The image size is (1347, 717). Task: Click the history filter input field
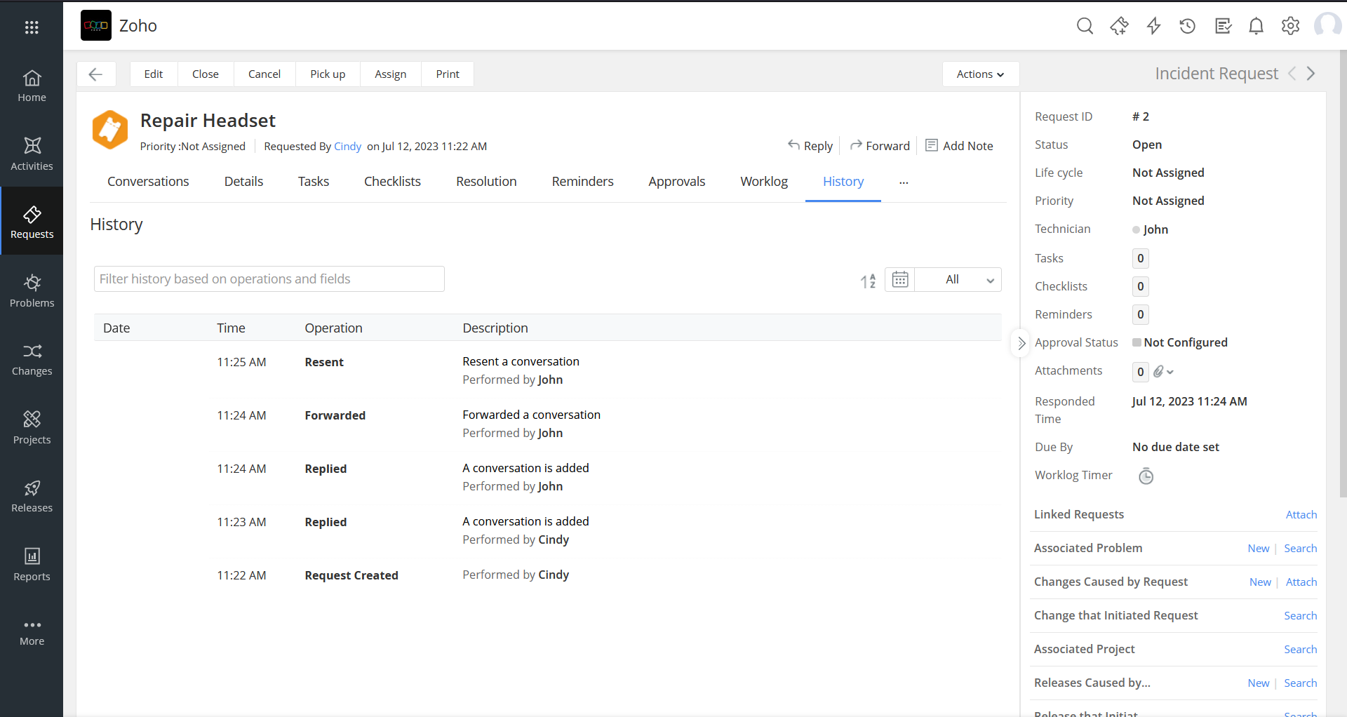coord(269,279)
